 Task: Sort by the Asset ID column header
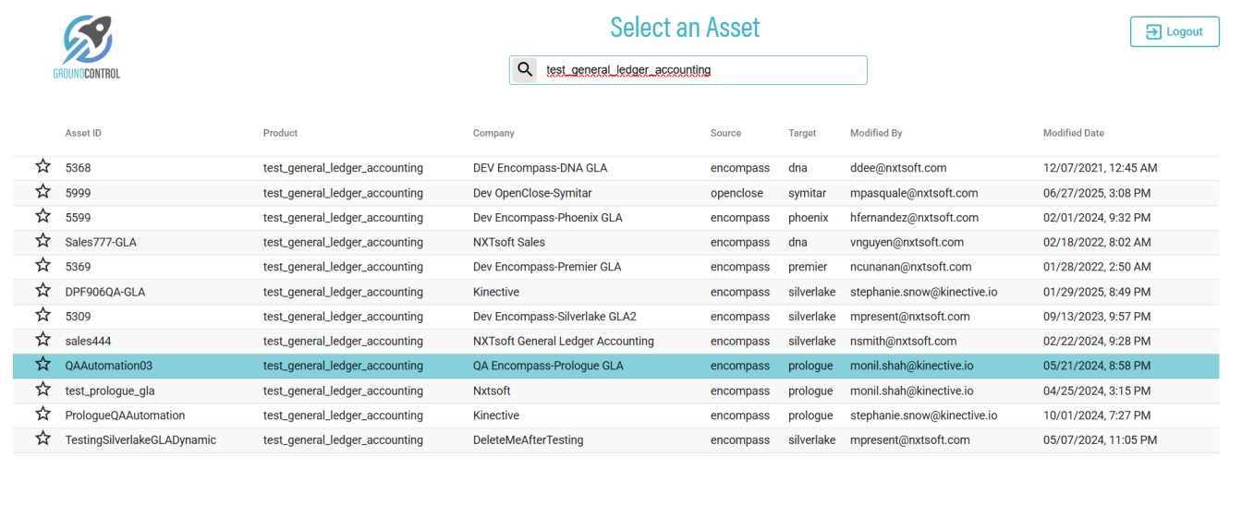(83, 133)
